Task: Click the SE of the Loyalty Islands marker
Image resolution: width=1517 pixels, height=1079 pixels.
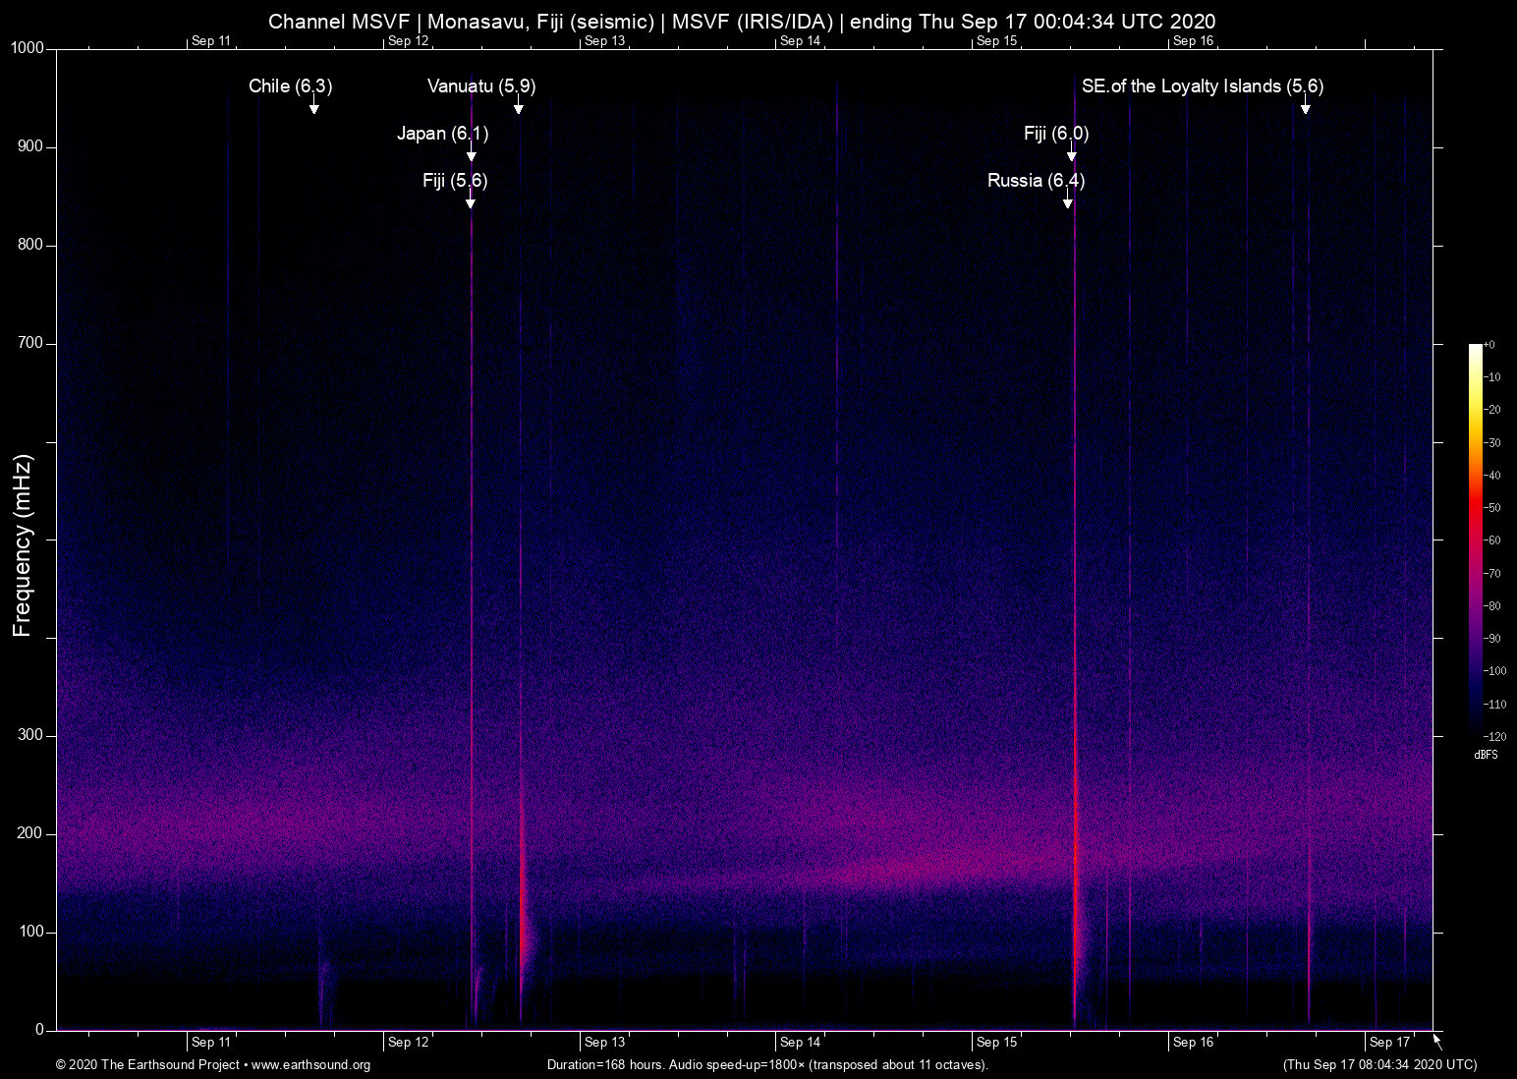Action: click(x=1307, y=111)
